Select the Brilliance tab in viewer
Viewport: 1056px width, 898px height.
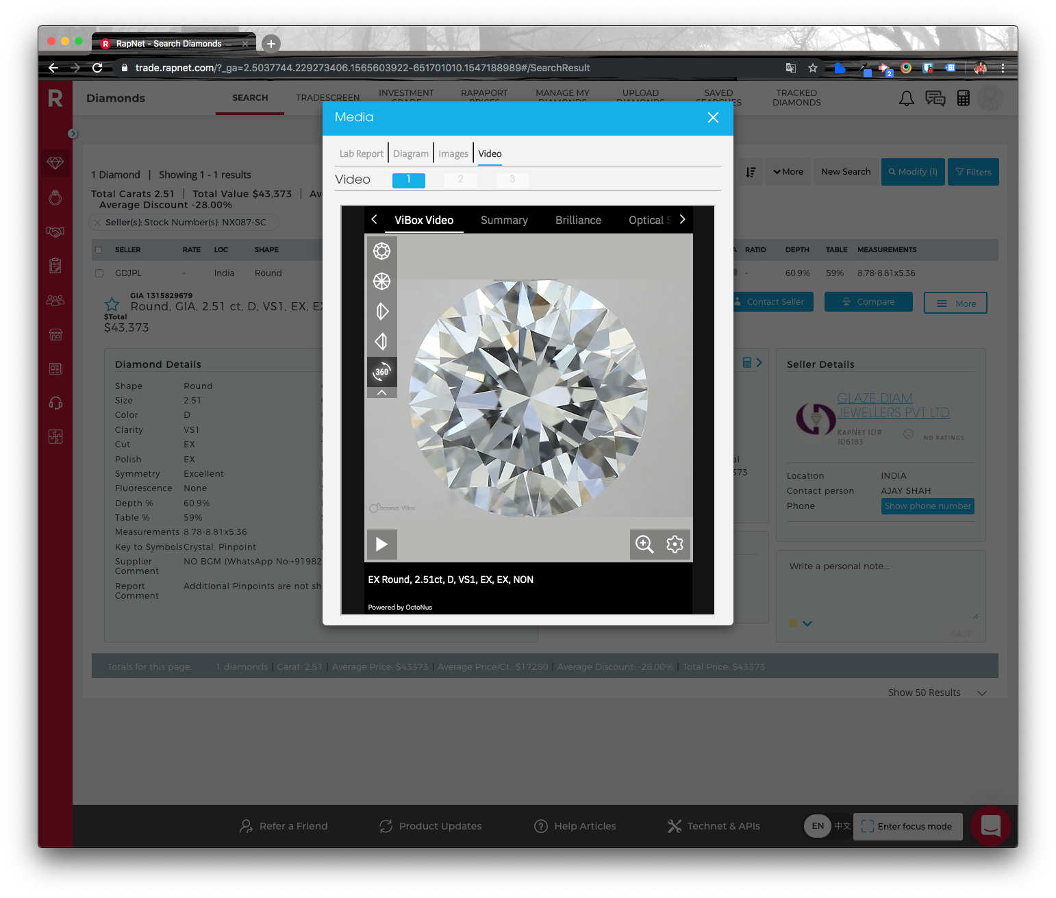579,221
